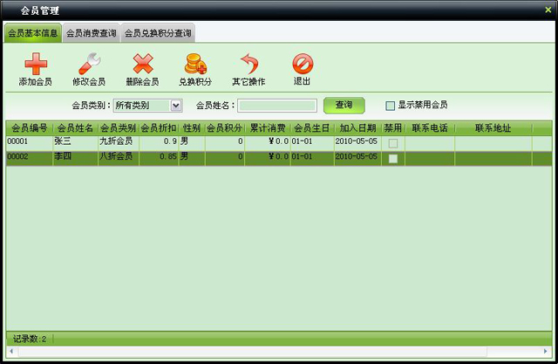
Task: Expand the 会员类别 dropdown
Action: tap(176, 106)
